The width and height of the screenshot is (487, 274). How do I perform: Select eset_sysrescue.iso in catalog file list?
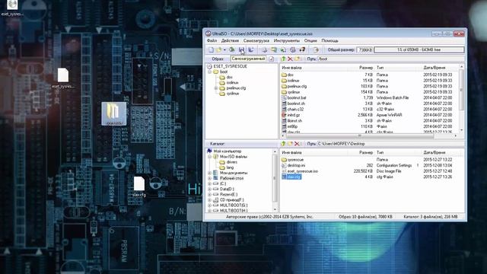coord(303,171)
